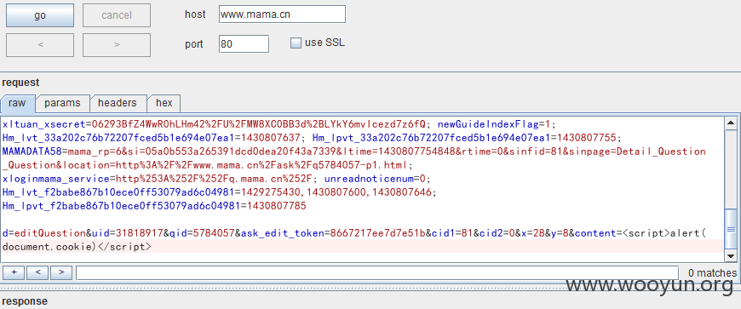Click the xltuan_xsecret cookie name

tap(43, 124)
